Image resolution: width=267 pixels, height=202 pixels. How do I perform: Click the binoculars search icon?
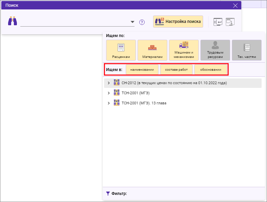tap(13, 22)
